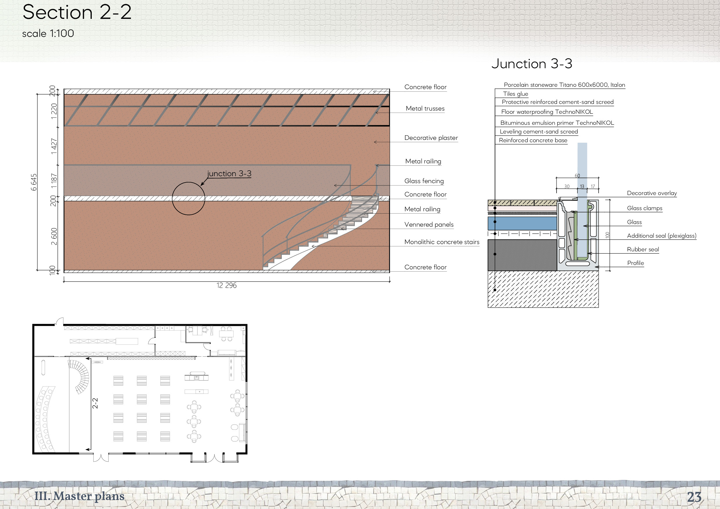720x509 pixels.
Task: Click the "Glass clamps" annotation
Action: 645,208
